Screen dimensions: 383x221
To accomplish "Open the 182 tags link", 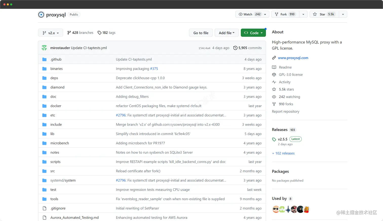I will (106, 33).
